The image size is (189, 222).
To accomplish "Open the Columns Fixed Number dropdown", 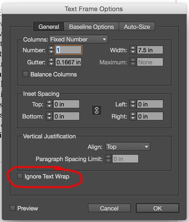I will tap(79, 39).
